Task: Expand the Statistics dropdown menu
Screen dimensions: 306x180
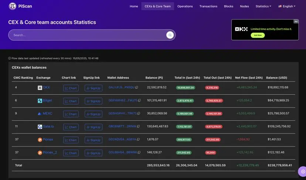Action: (263, 6)
